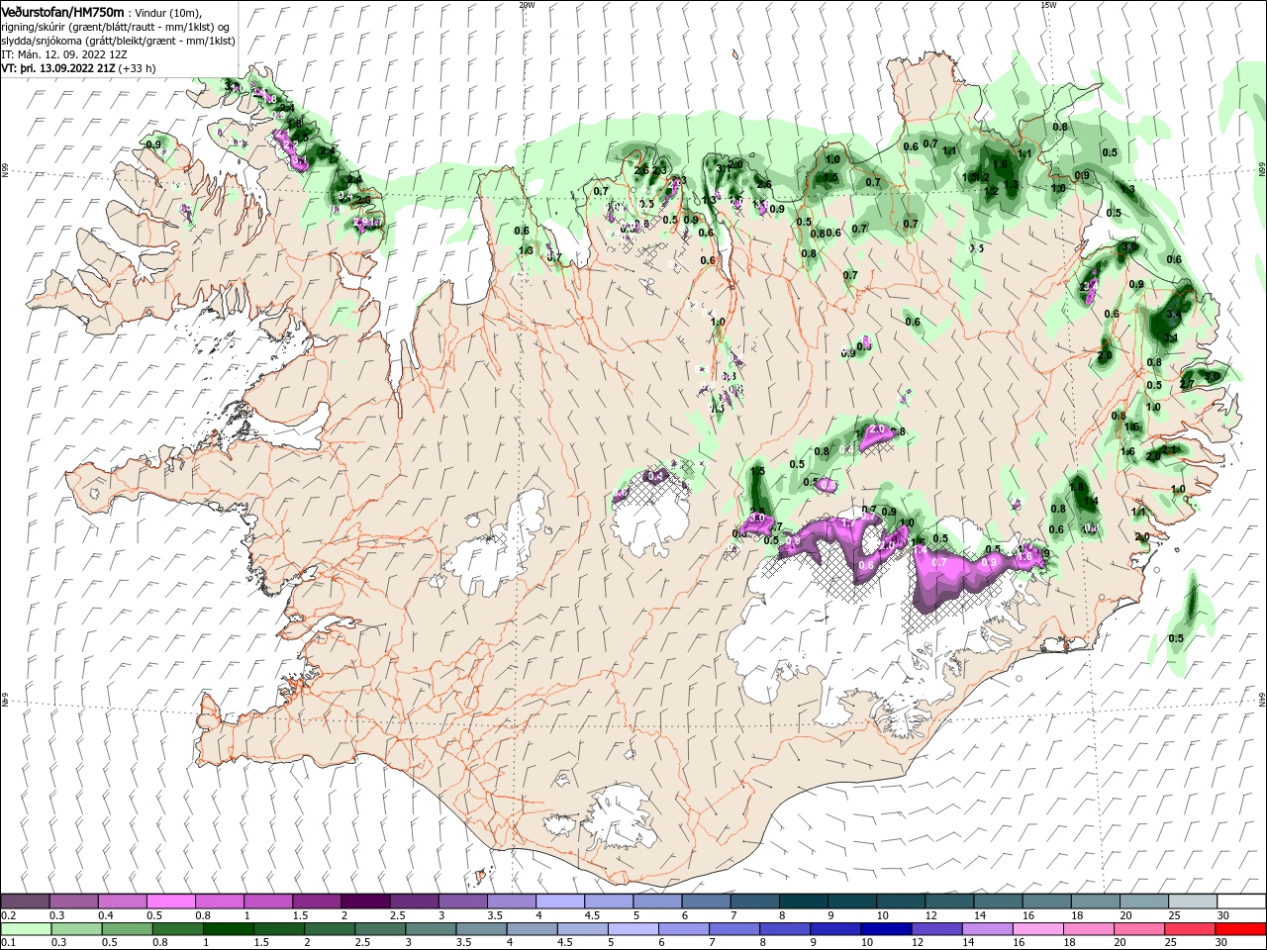Pick bottom-row violet swatch between 14 and 16
The height and width of the screenshot is (950, 1267).
[x=986, y=929]
